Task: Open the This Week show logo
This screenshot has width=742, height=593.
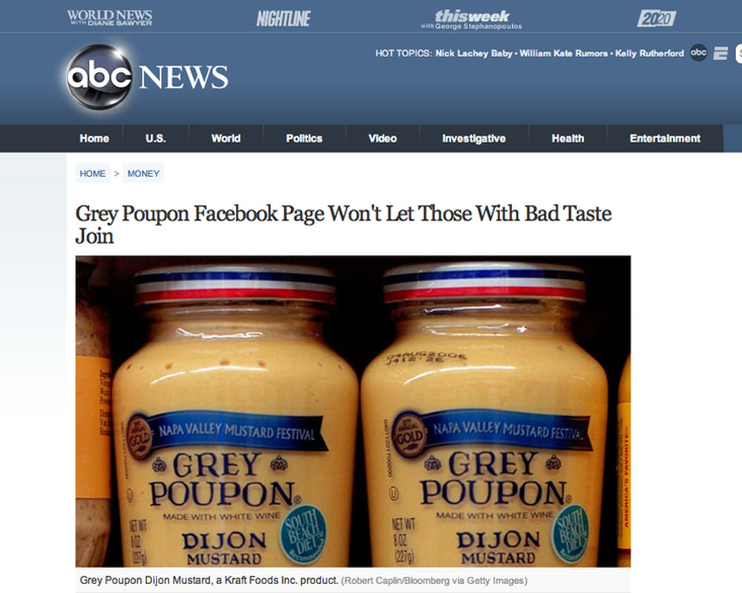Action: click(x=471, y=19)
